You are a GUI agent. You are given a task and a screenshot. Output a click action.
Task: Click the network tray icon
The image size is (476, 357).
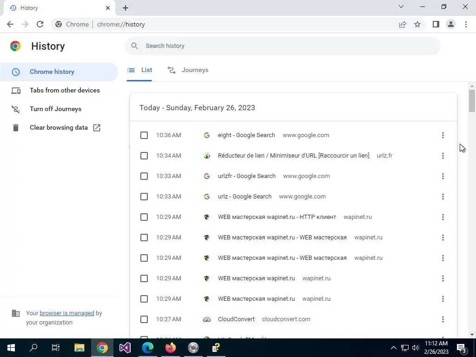(405, 348)
